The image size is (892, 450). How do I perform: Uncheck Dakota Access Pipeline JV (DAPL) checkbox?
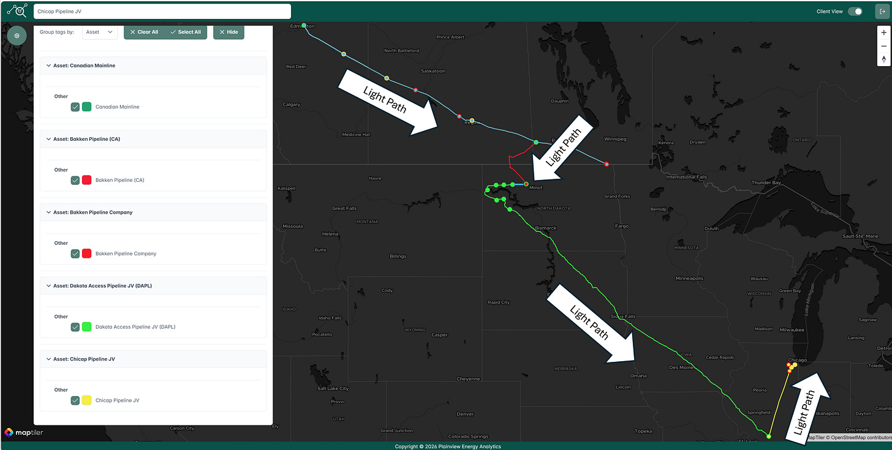click(x=75, y=327)
